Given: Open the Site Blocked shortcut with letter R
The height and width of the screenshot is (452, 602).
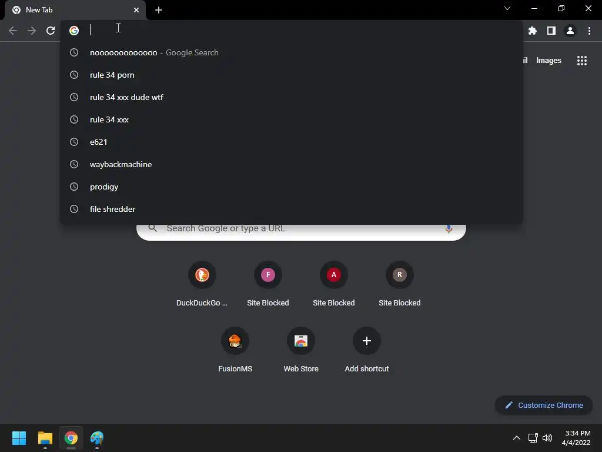Looking at the screenshot, I should pyautogui.click(x=400, y=284).
